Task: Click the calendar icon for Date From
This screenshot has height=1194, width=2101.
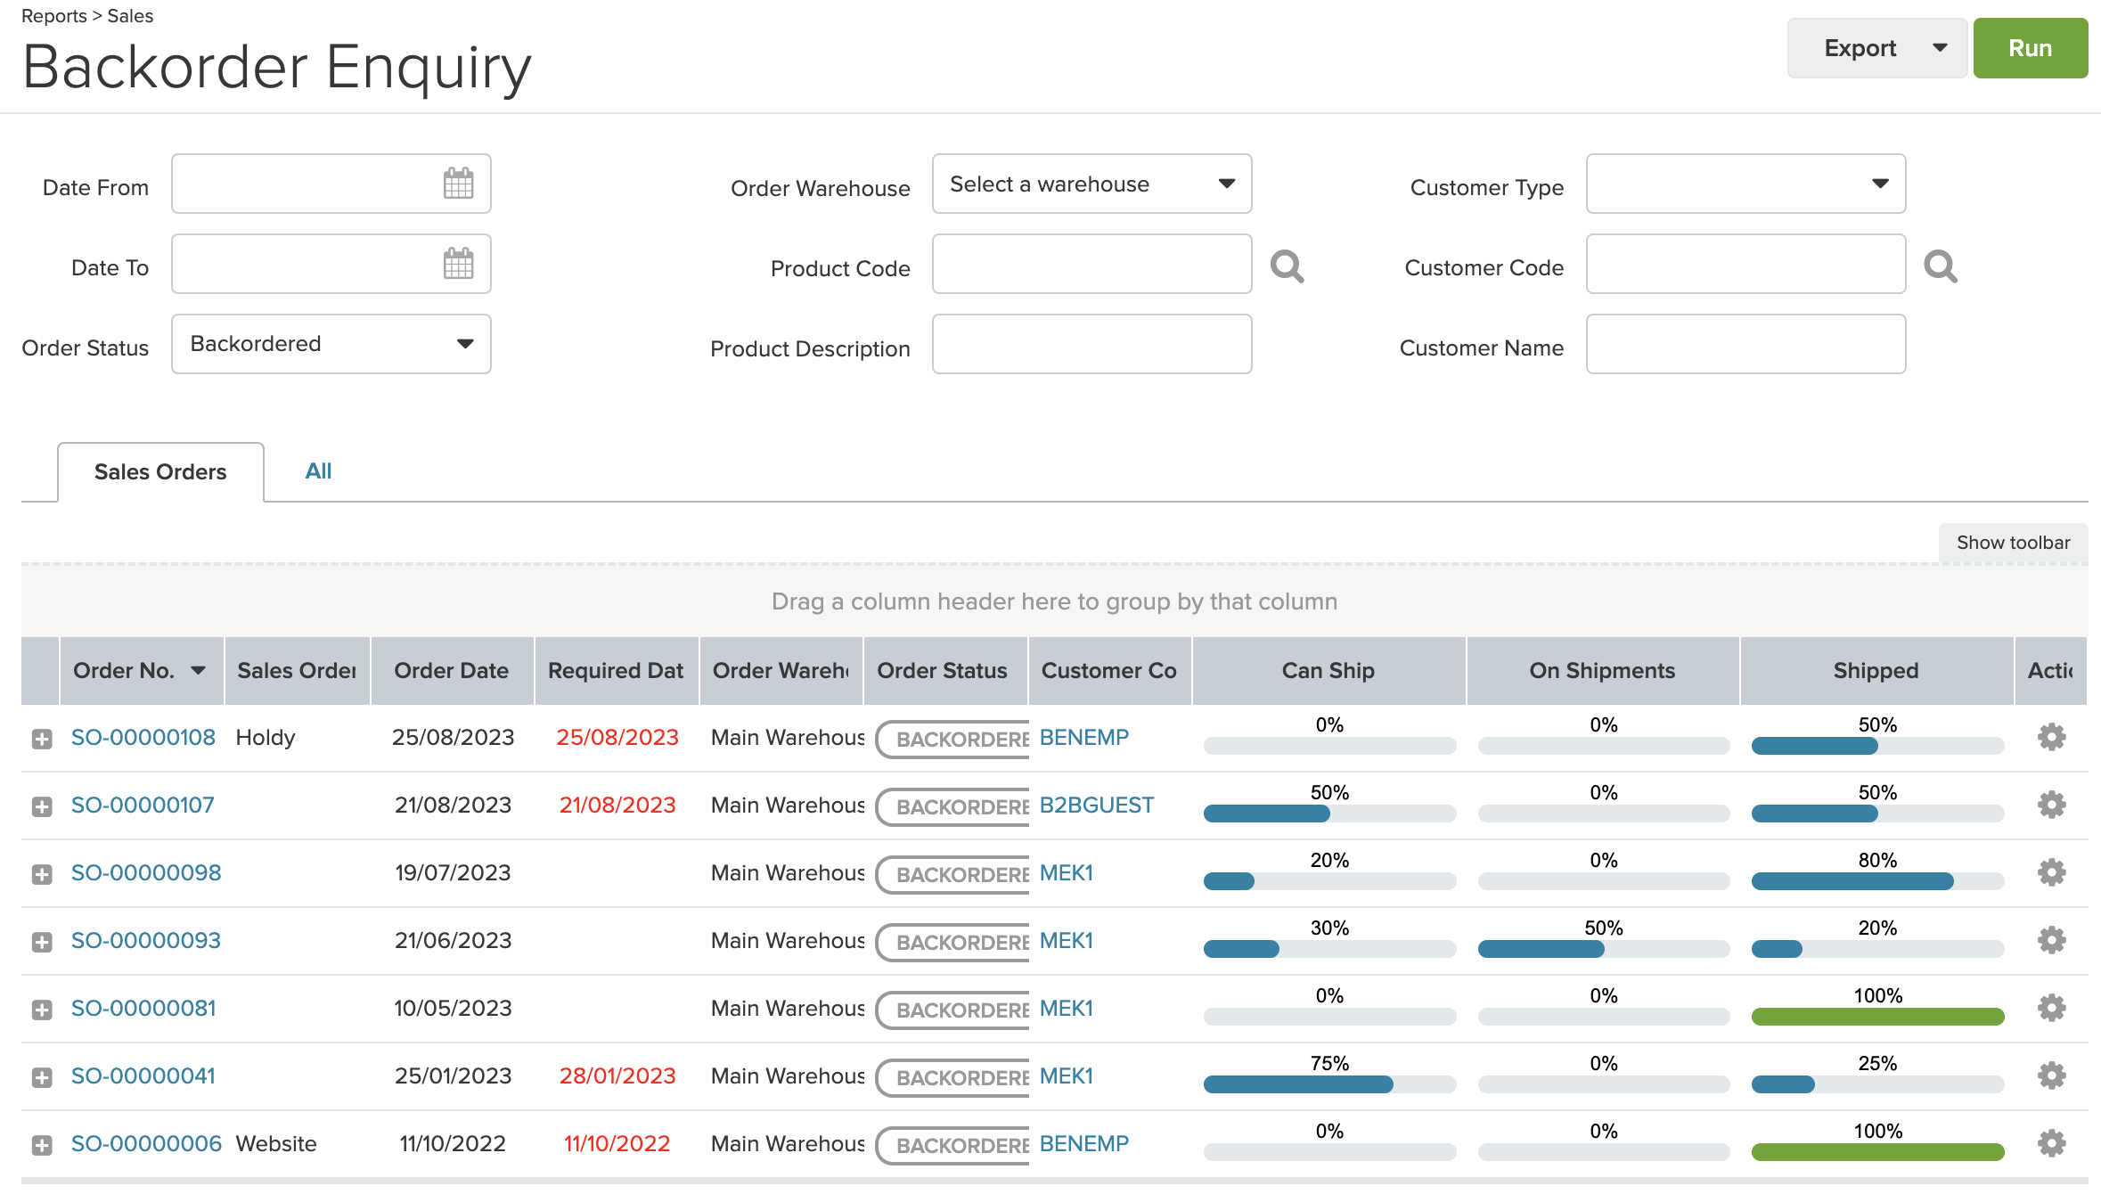Action: tap(457, 184)
